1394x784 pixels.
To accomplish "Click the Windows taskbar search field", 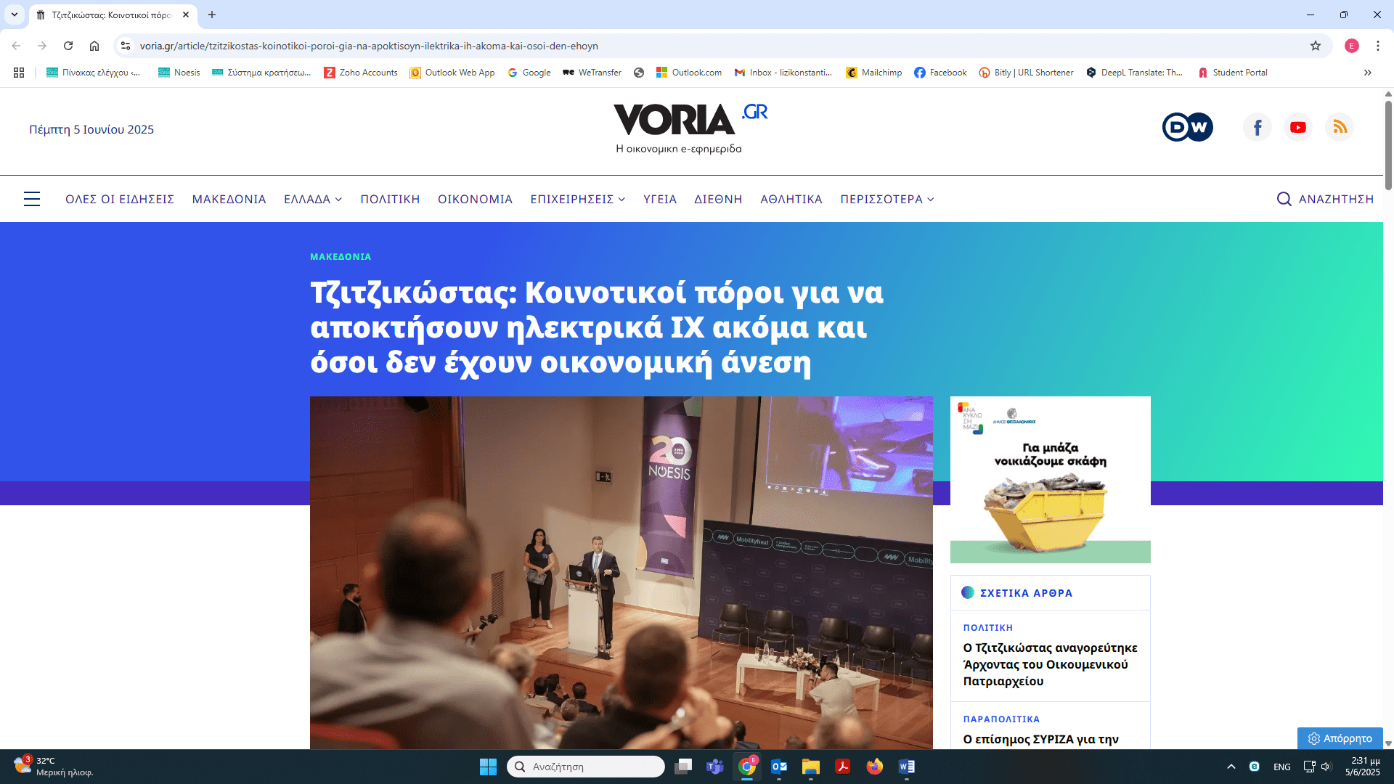I will tap(585, 767).
